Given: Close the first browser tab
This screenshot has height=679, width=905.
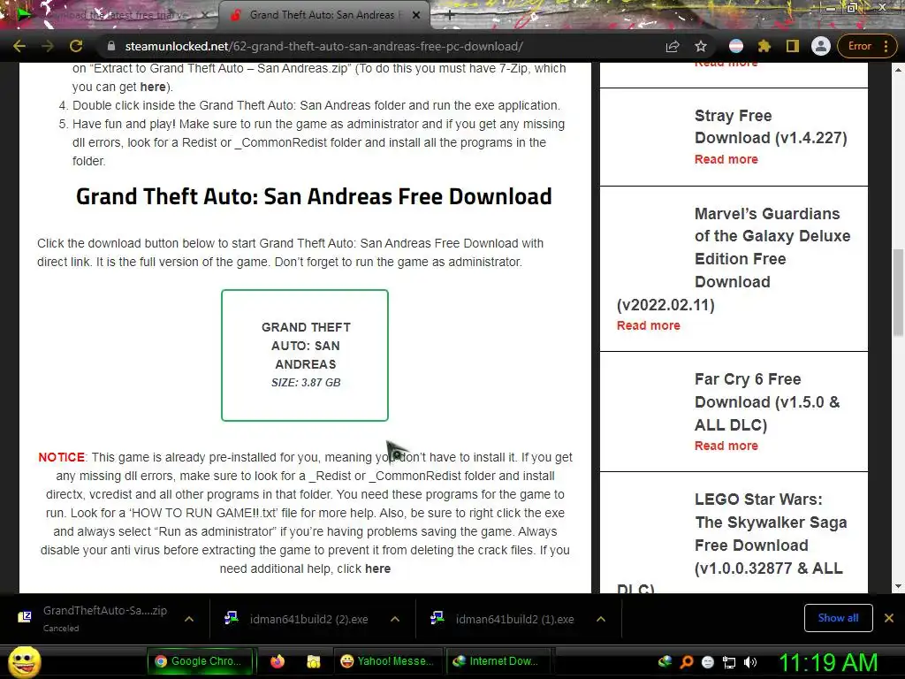Looking at the screenshot, I should pyautogui.click(x=204, y=16).
